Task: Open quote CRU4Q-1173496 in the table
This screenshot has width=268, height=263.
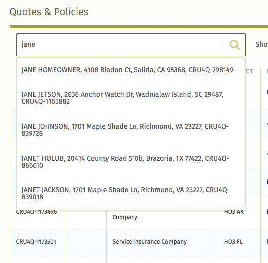Action: click(x=36, y=212)
